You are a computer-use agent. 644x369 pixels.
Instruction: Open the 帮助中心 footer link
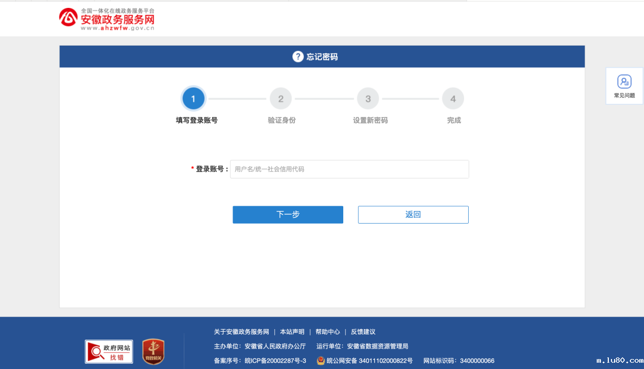(327, 332)
